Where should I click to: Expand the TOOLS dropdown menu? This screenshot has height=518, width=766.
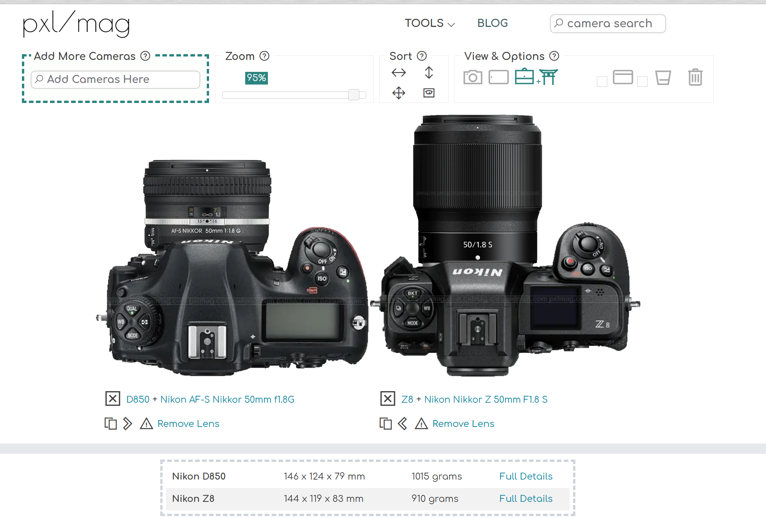tap(430, 23)
